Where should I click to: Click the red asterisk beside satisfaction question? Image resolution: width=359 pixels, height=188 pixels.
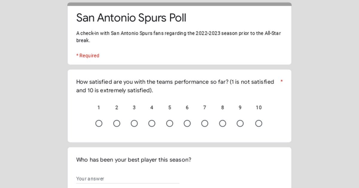(x=282, y=82)
